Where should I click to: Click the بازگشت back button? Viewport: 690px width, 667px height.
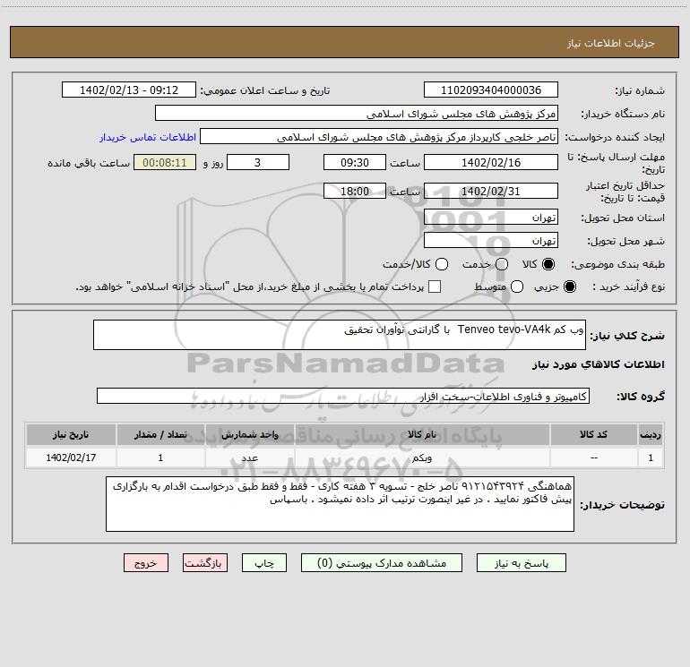coord(205,563)
